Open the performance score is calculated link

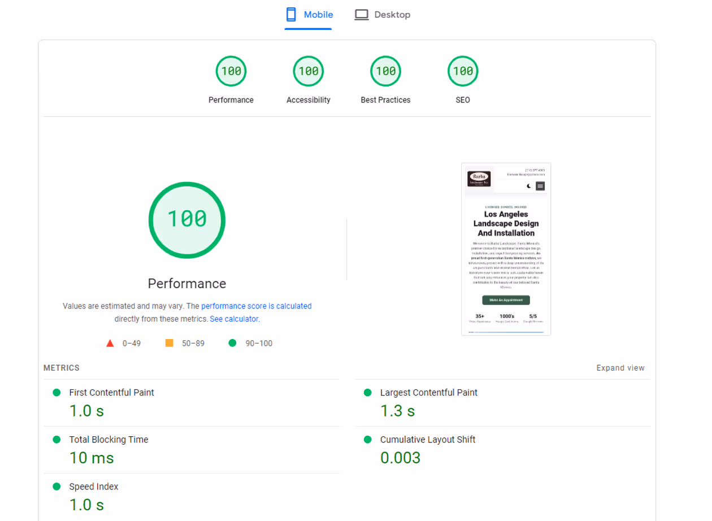[x=256, y=306]
